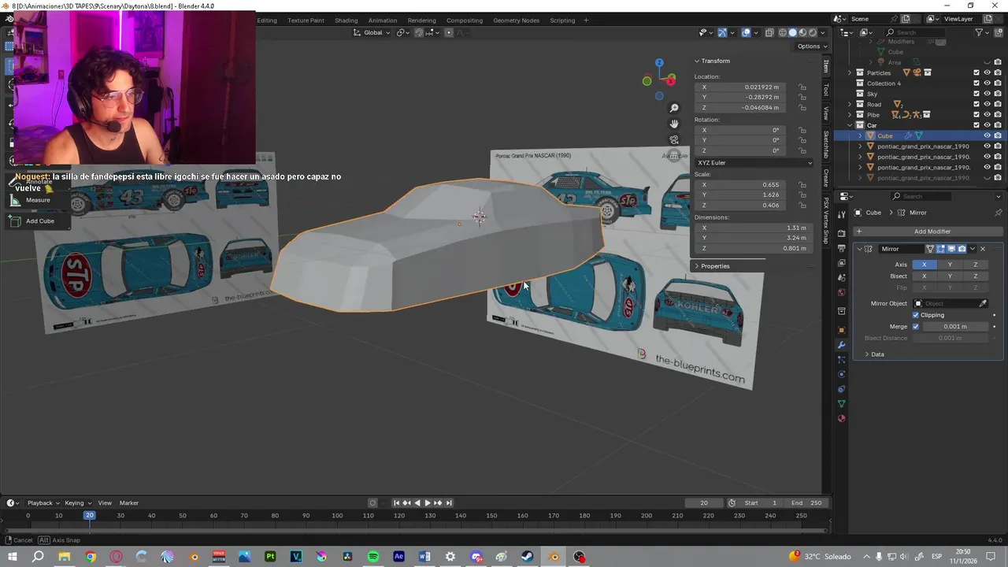Image resolution: width=1008 pixels, height=567 pixels.
Task: Click the outliner filter funnel icon
Action: [980, 32]
